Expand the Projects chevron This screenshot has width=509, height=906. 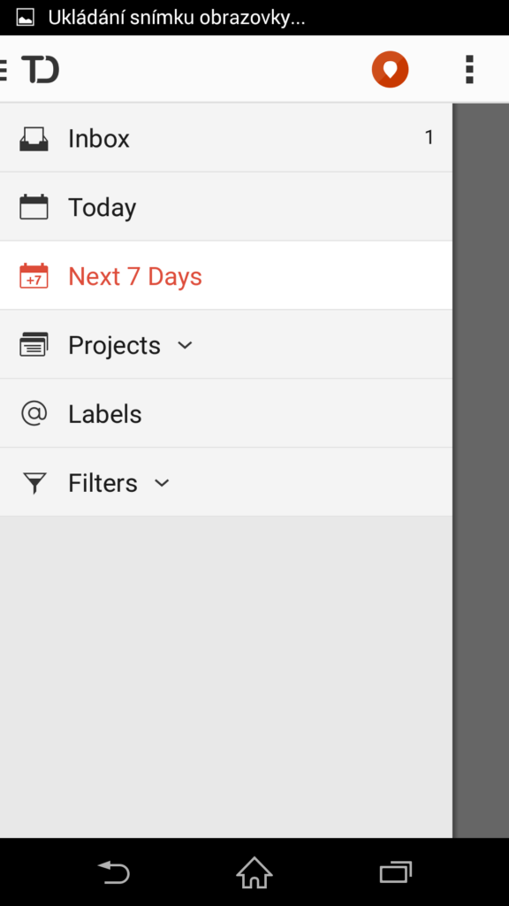pos(185,346)
